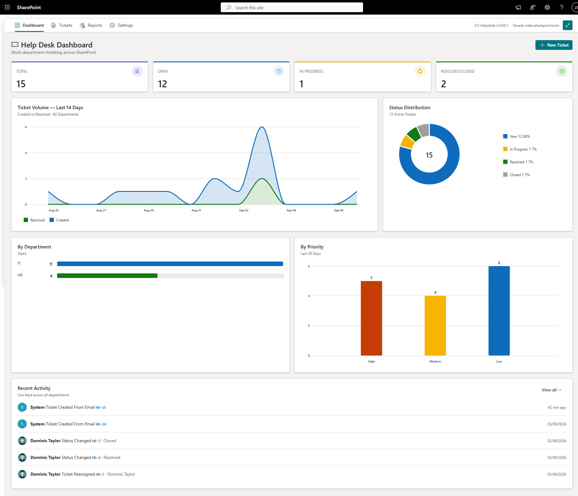Image resolution: width=578 pixels, height=496 pixels.
Task: Click the Open tickets card
Action: pos(221,77)
